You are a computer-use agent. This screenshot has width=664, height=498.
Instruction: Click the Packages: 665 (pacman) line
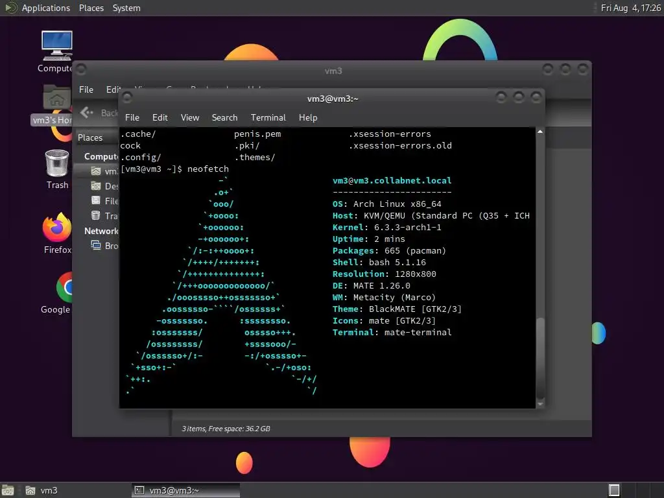[x=389, y=251]
